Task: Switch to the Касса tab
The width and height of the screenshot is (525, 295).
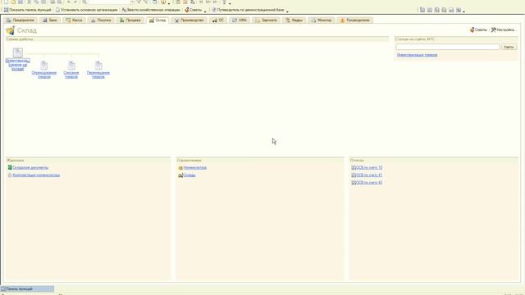Action: click(74, 20)
